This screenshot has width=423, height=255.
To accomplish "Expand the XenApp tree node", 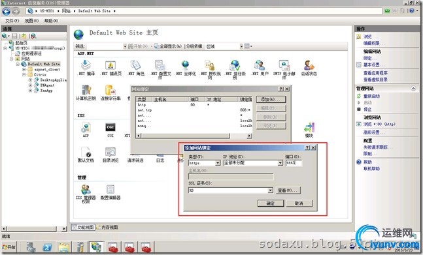I will point(30,91).
